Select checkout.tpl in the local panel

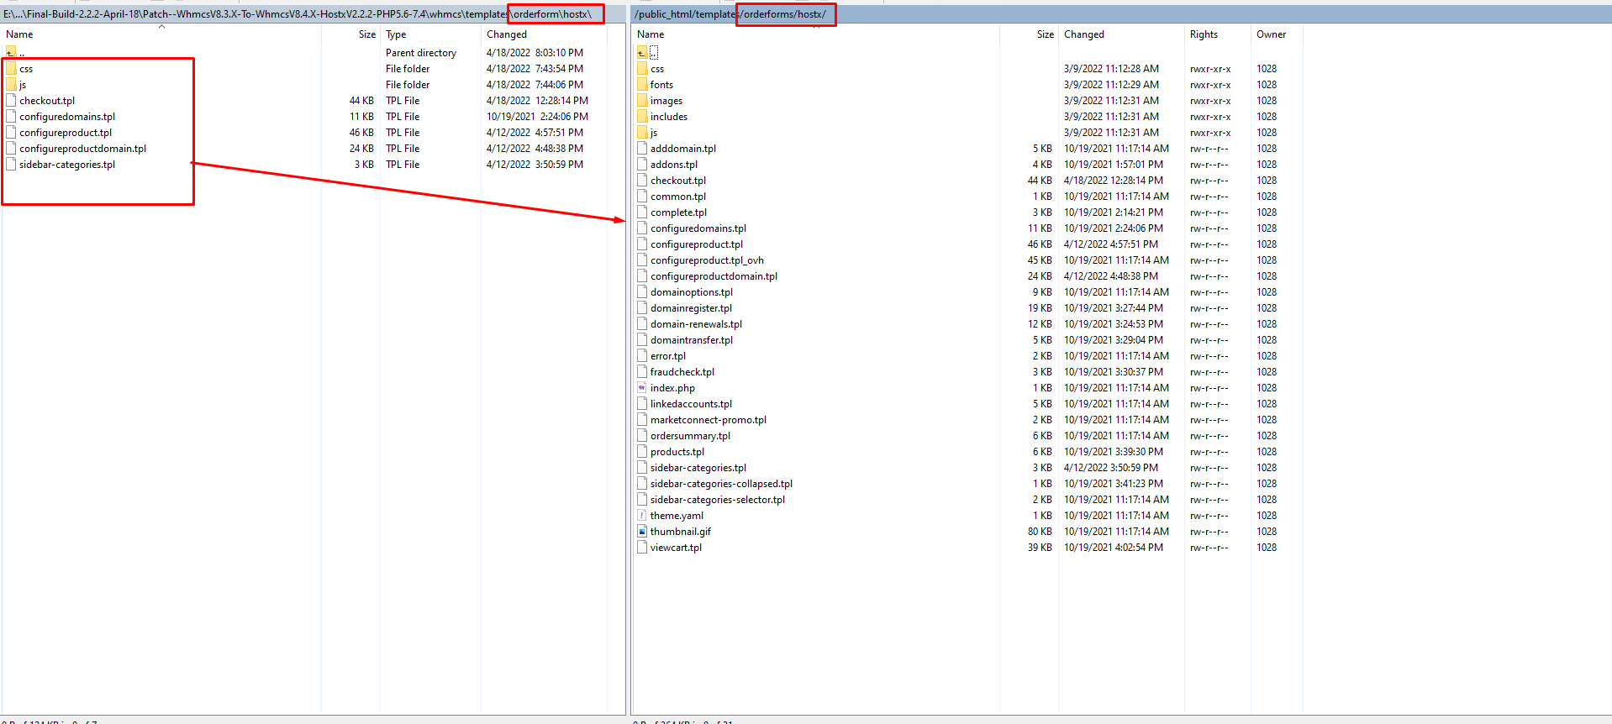[47, 101]
